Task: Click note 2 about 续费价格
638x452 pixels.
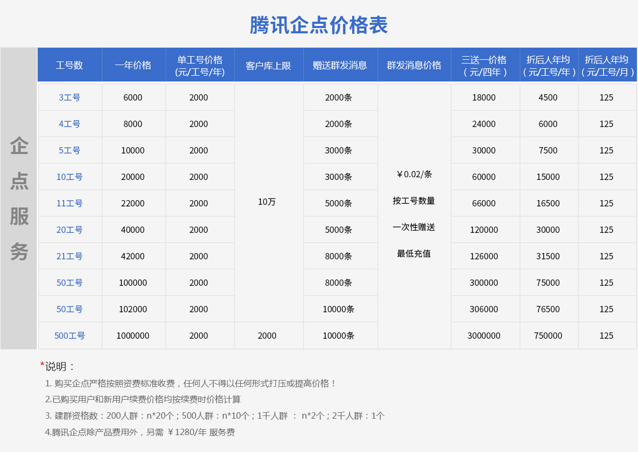Action: [143, 400]
